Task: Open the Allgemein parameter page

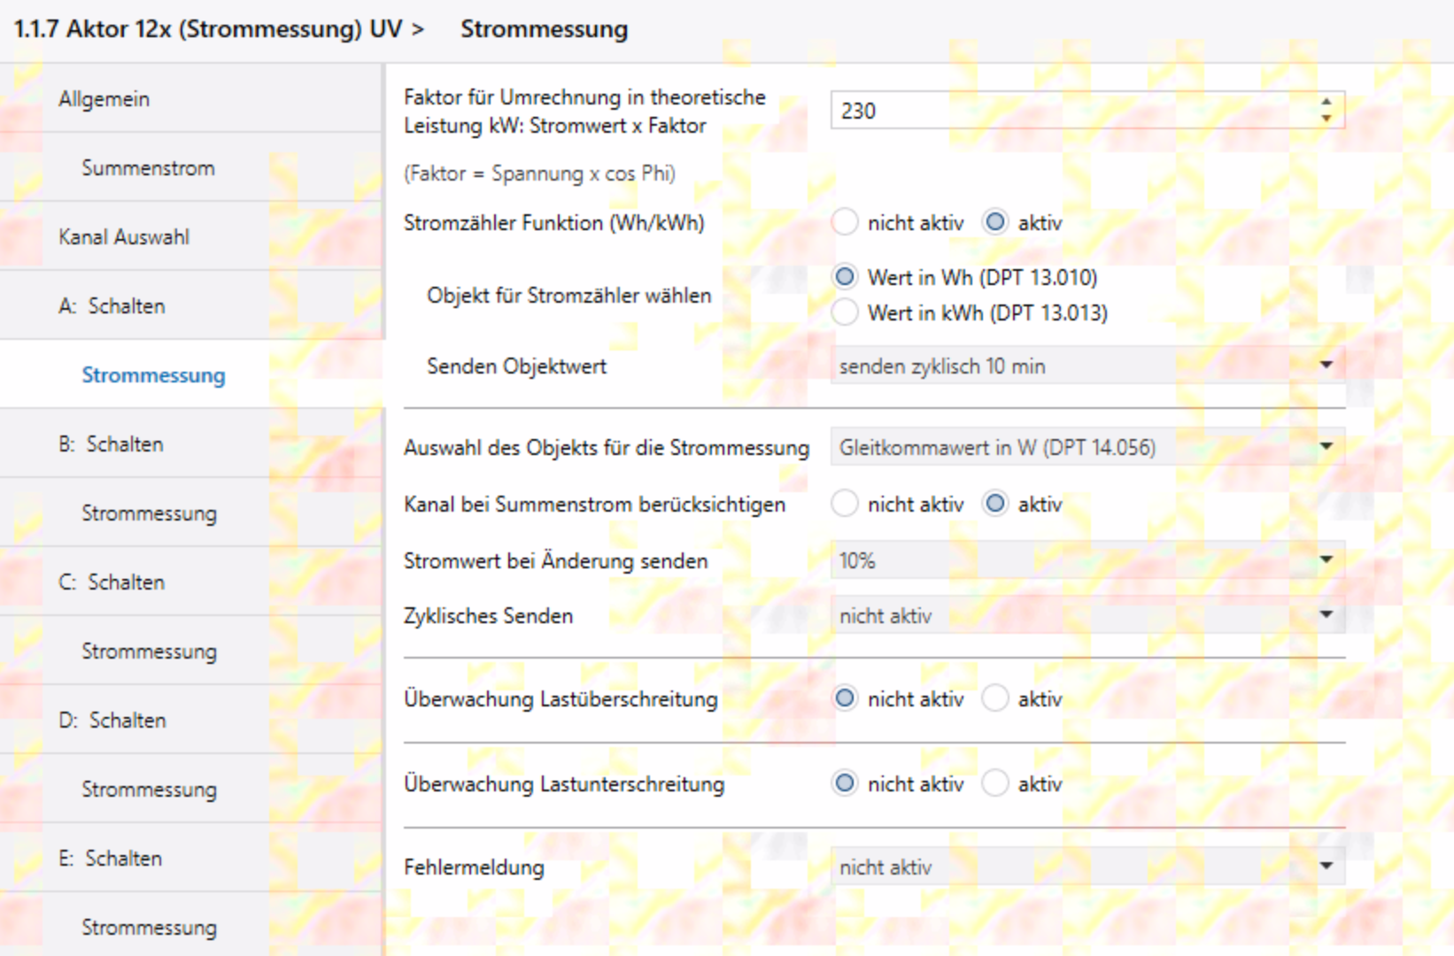Action: coord(104,99)
